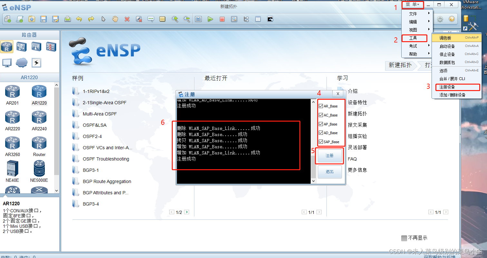Go to next samples page arrow

point(186,212)
